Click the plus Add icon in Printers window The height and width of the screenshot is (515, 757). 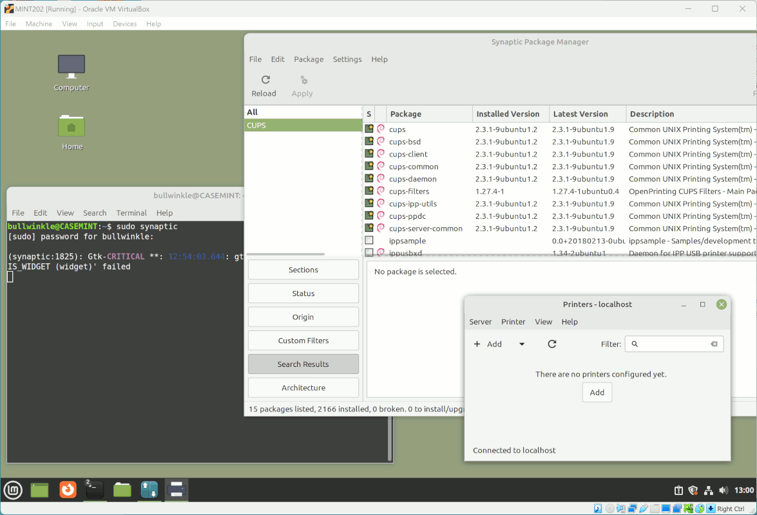tap(477, 344)
